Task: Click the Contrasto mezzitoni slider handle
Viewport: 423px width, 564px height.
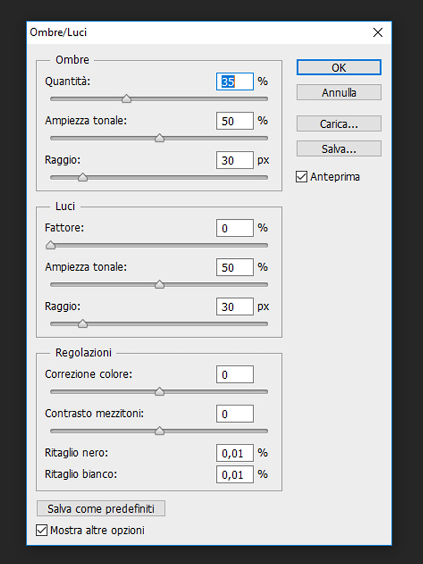Action: click(x=160, y=431)
